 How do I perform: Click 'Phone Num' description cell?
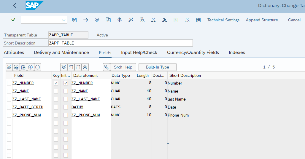[178, 115]
